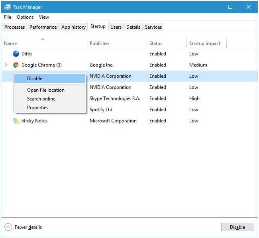Toggle sort arrow above Name column
Viewport: 259px width, 238px height.
point(43,39)
